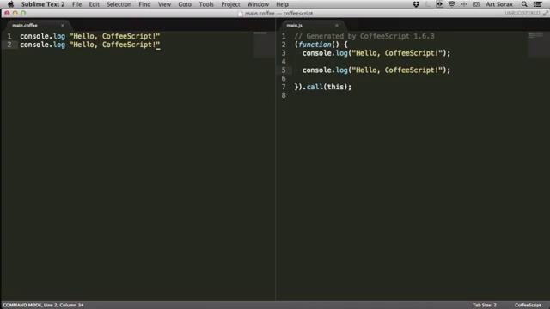The width and height of the screenshot is (550, 309).
Task: Click line 1 of main.coffee
Action: click(x=89, y=36)
